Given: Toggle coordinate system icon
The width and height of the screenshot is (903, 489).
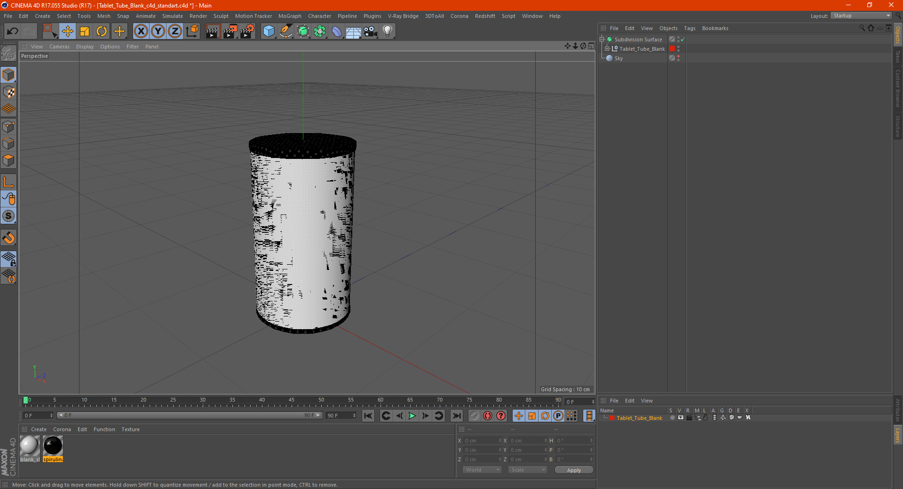Looking at the screenshot, I should [192, 32].
